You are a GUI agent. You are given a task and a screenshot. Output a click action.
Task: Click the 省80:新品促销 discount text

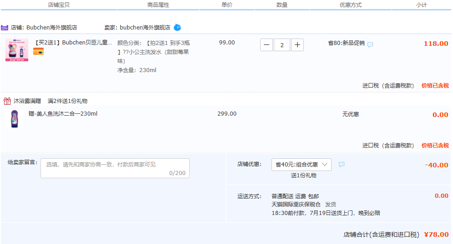pos(346,43)
